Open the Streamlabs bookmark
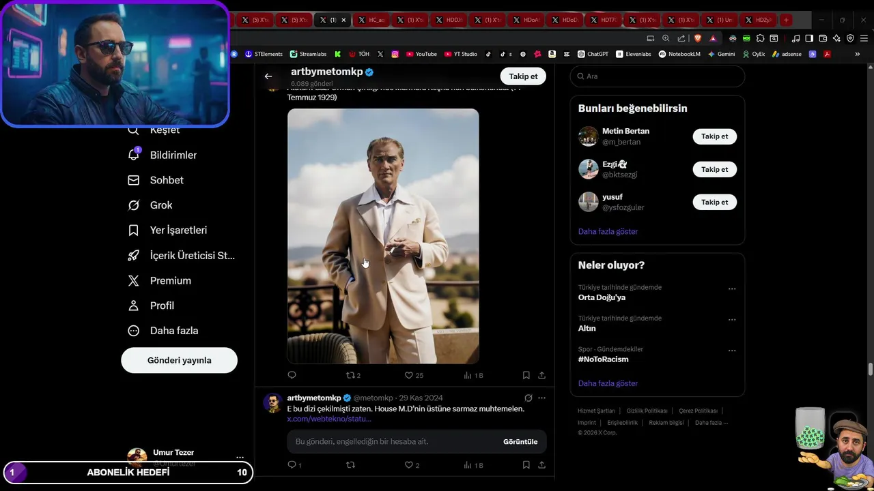Viewport: 874px width, 491px height. [308, 54]
